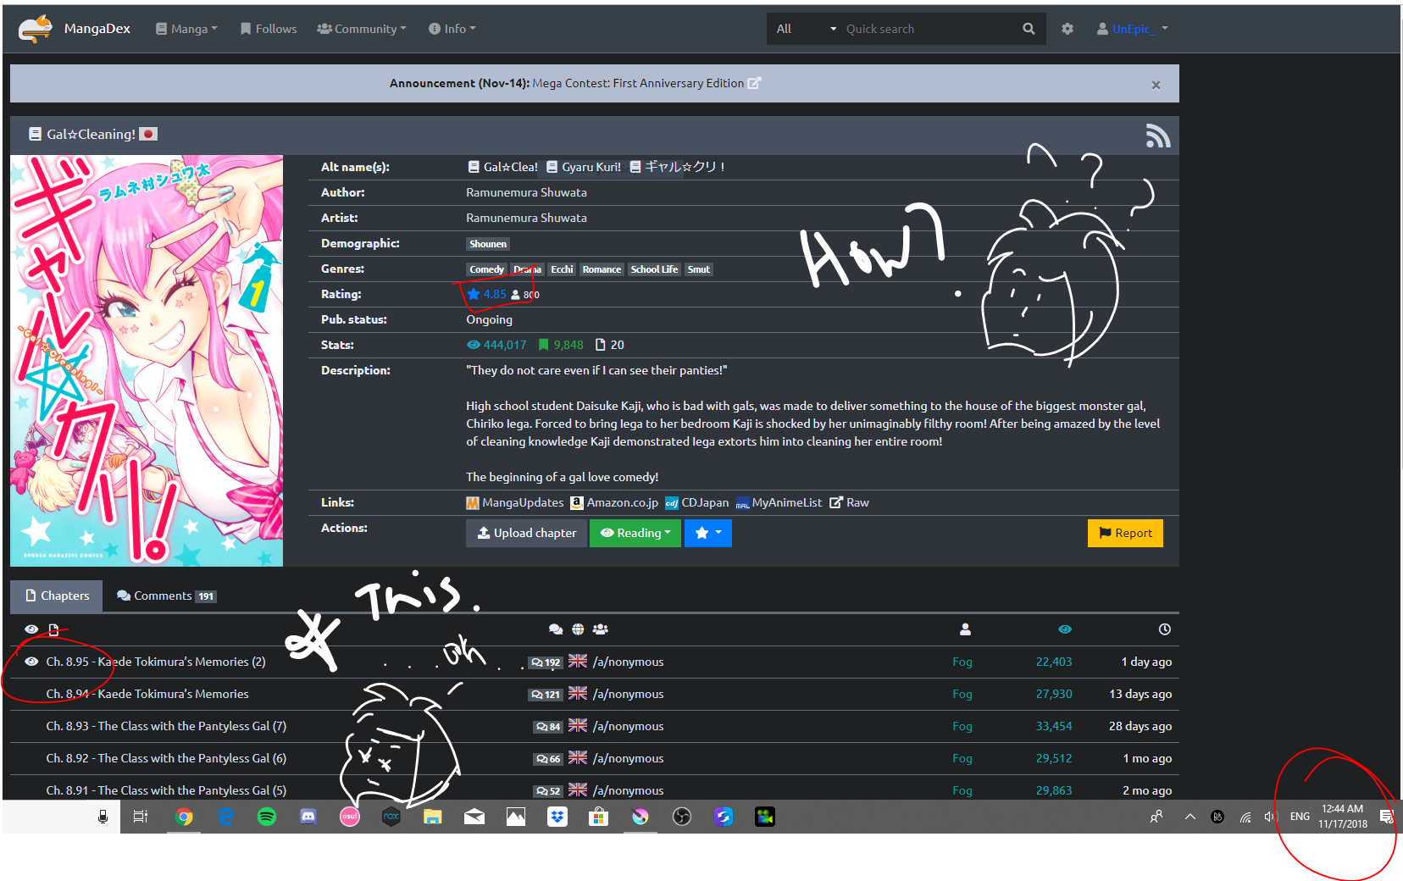Open /a/nonymous group for Ch. 8.92
1403x881 pixels.
628,758
